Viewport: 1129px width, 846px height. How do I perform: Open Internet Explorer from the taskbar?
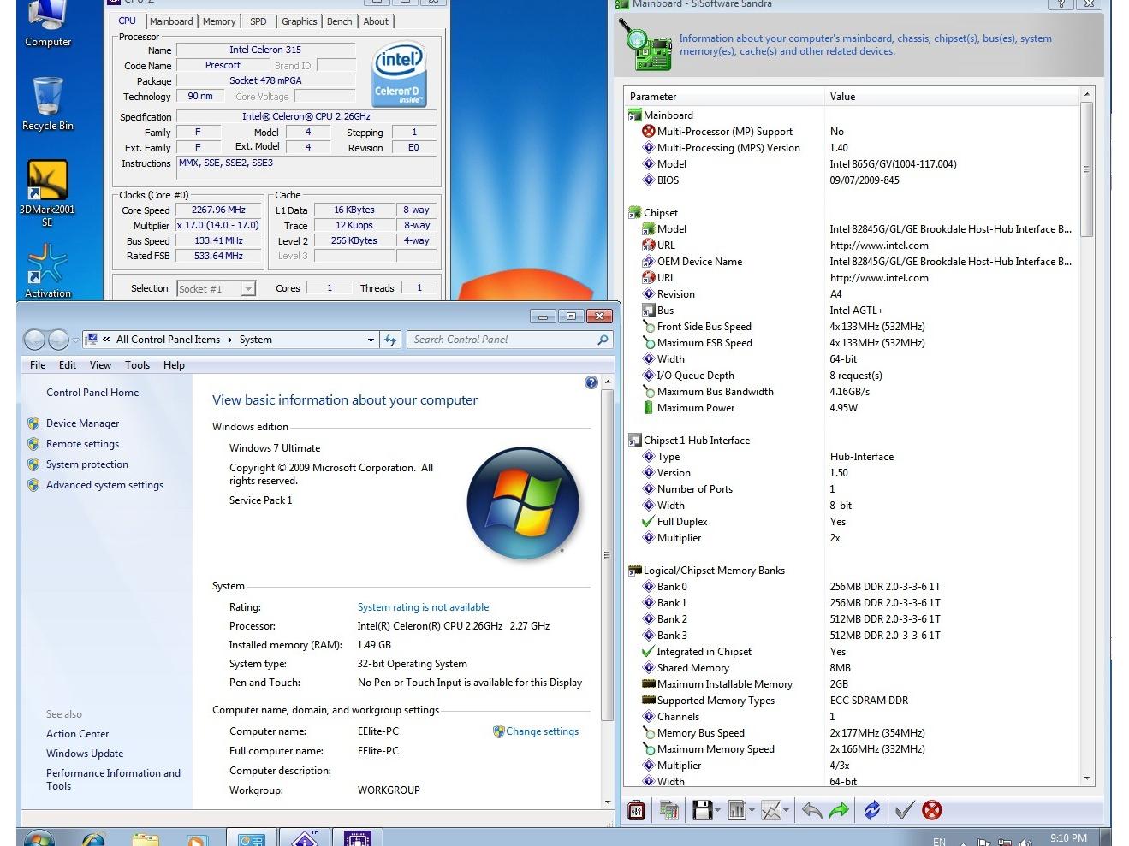tap(93, 839)
